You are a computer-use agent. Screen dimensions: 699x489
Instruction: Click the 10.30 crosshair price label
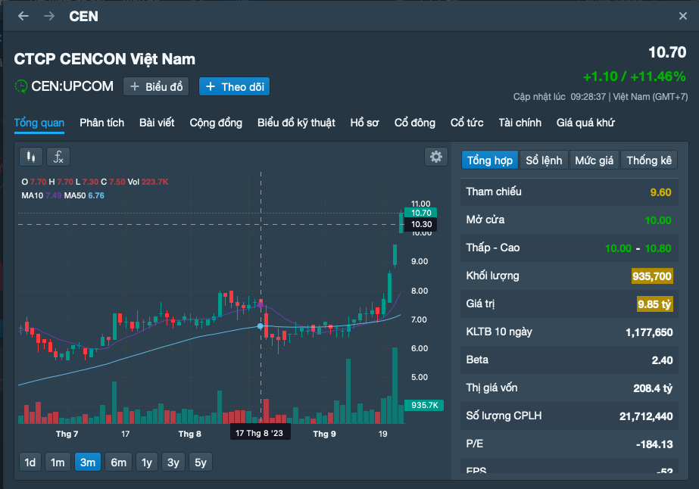tap(421, 224)
